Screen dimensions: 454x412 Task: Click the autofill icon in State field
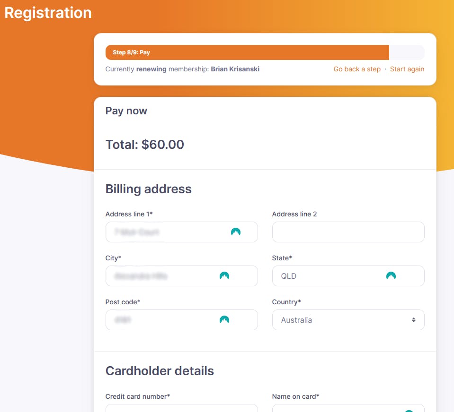tap(391, 276)
